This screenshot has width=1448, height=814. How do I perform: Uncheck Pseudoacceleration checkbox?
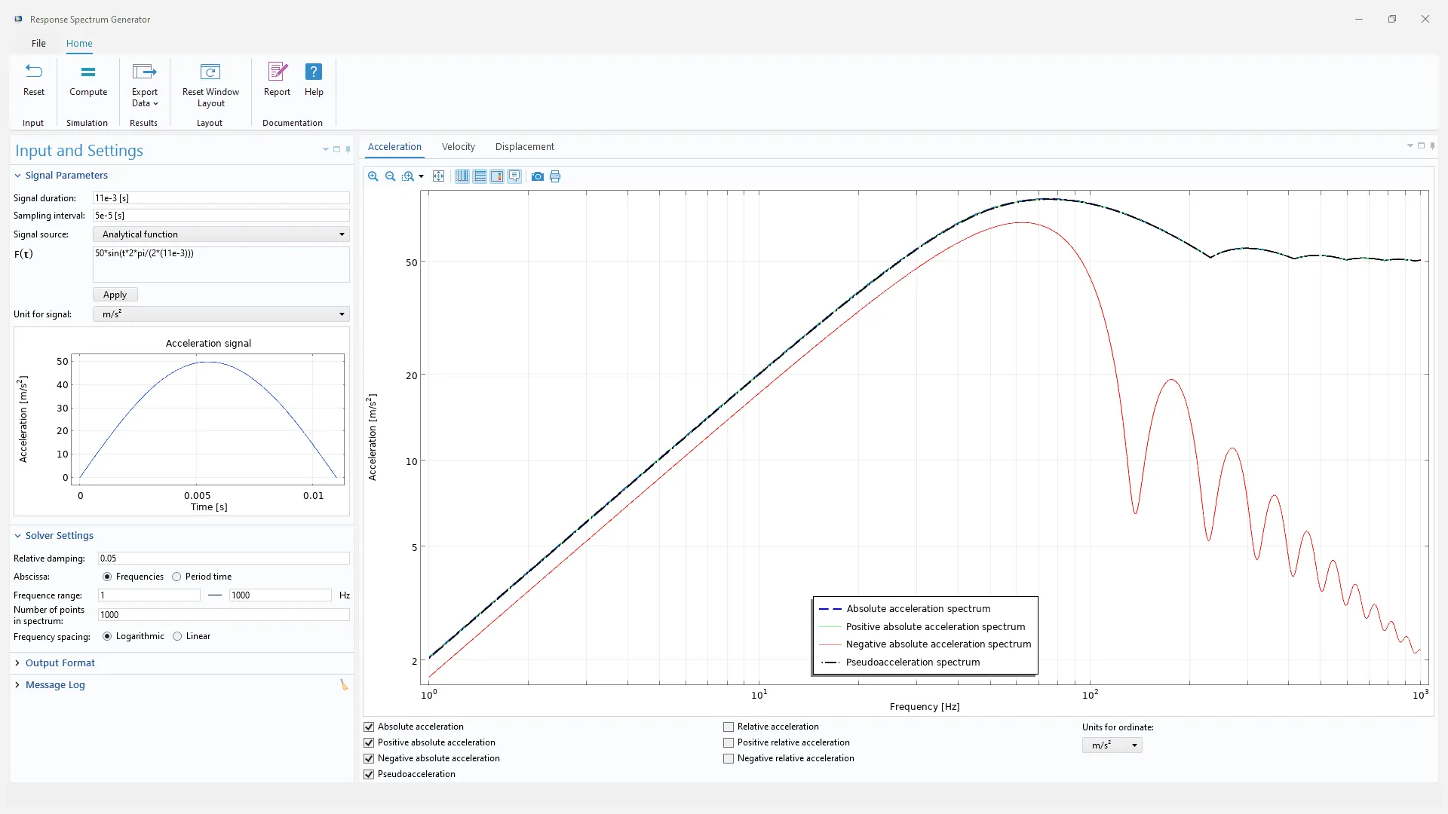click(369, 775)
